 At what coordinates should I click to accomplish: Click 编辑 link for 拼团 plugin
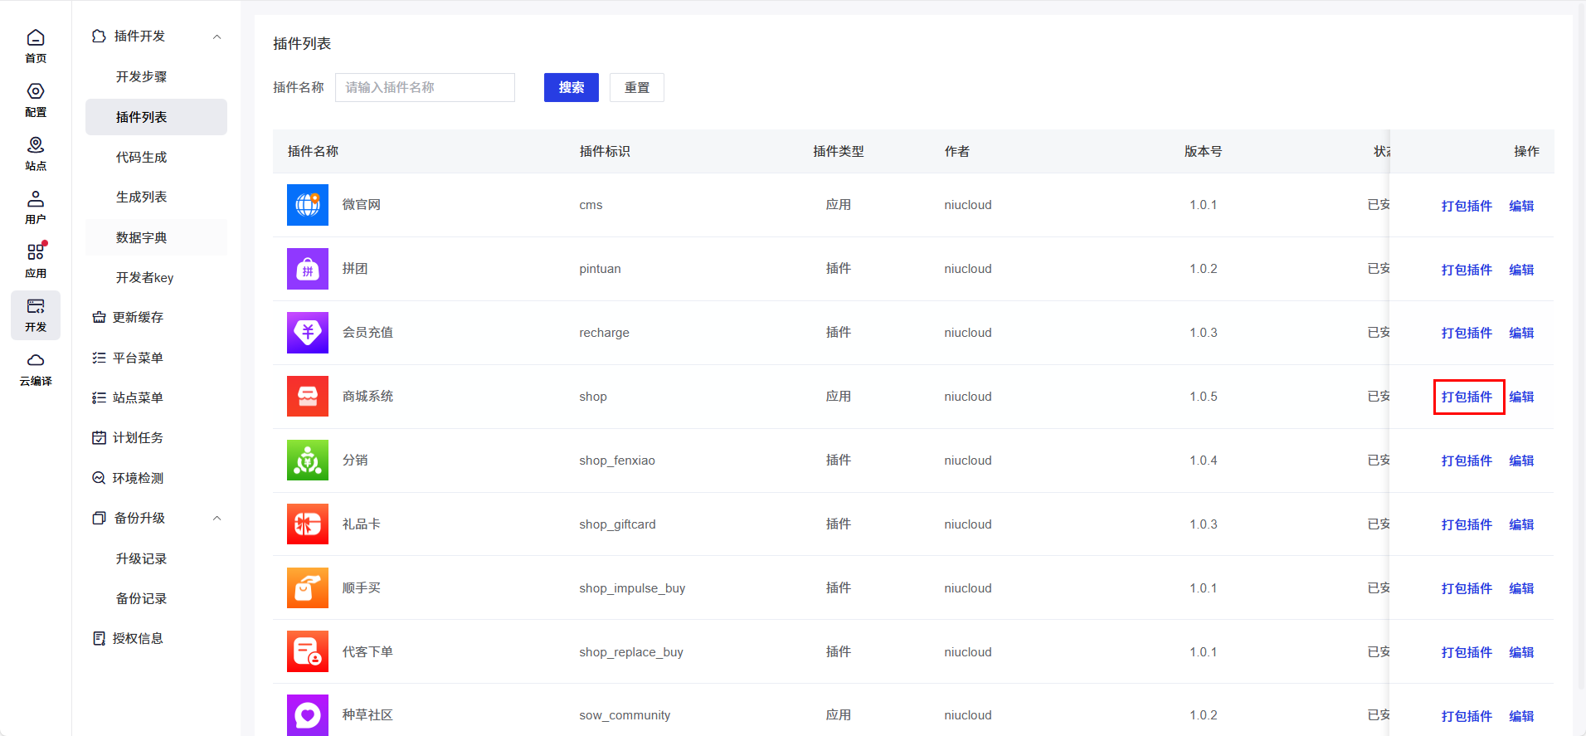pyautogui.click(x=1521, y=270)
